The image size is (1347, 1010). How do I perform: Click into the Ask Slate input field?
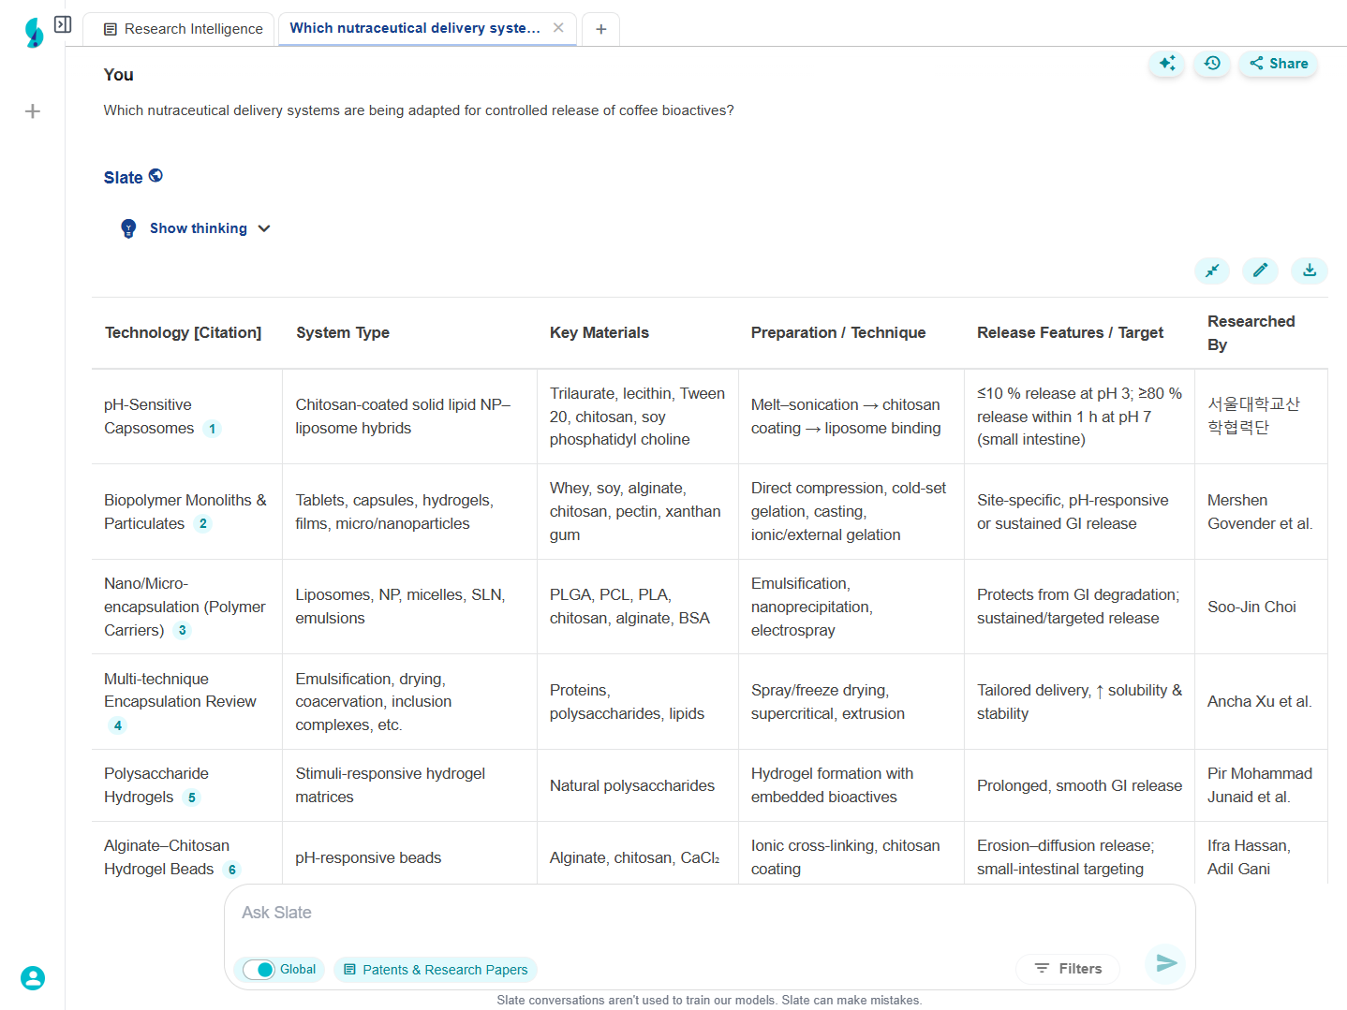[656, 913]
